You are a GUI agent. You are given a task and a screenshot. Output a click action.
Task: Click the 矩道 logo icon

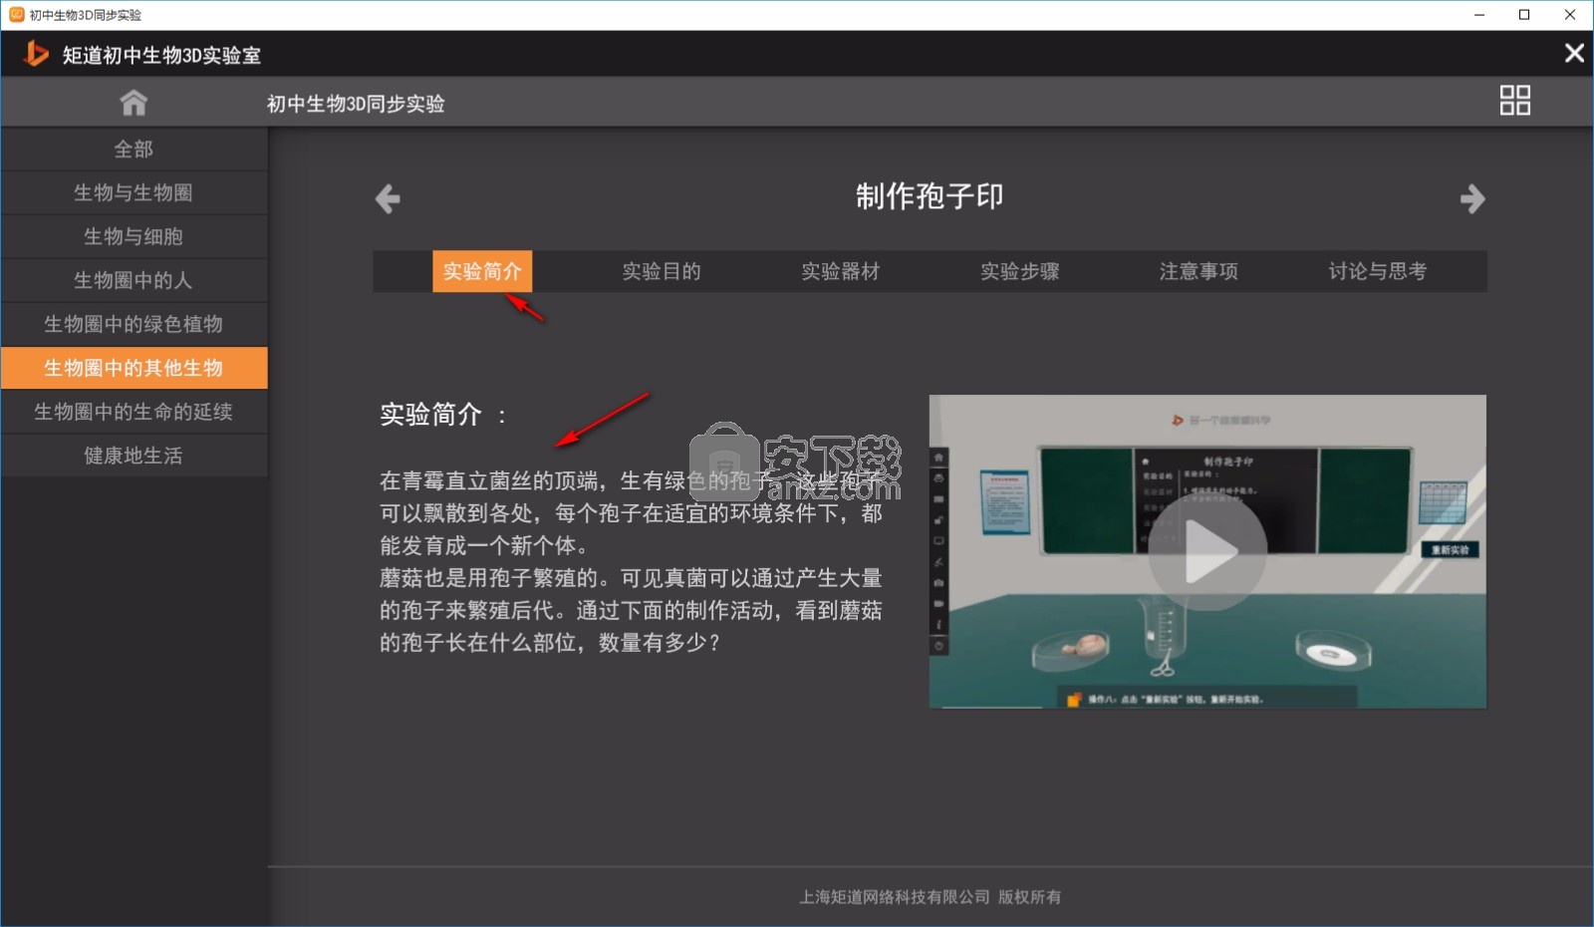pos(36,53)
